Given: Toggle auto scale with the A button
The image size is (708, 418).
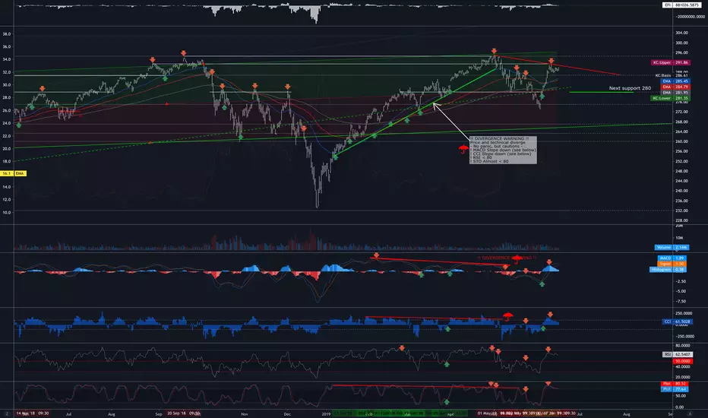Looking at the screenshot, I should pos(690,414).
